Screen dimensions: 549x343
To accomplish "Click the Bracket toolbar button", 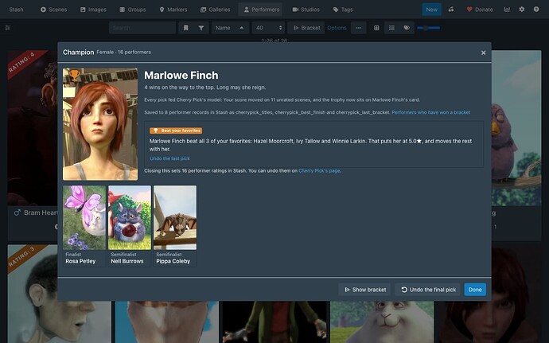I will click(306, 28).
